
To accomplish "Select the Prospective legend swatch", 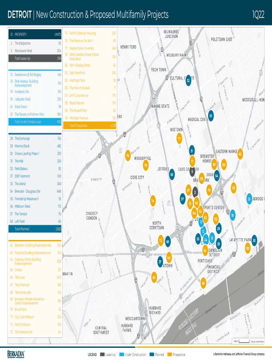I will [x=170, y=355].
